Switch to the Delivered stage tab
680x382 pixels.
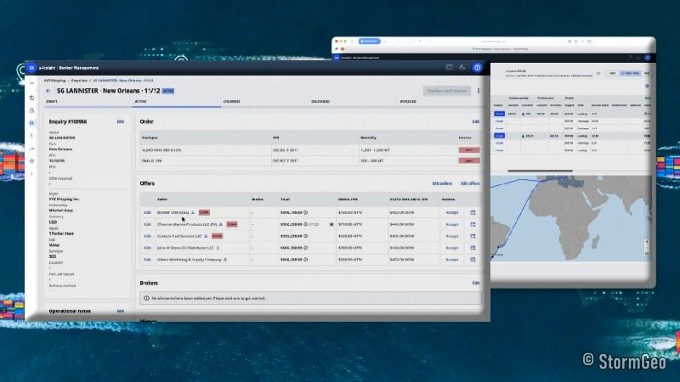pyautogui.click(x=320, y=102)
